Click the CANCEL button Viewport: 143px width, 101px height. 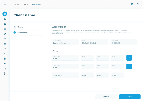106,97
